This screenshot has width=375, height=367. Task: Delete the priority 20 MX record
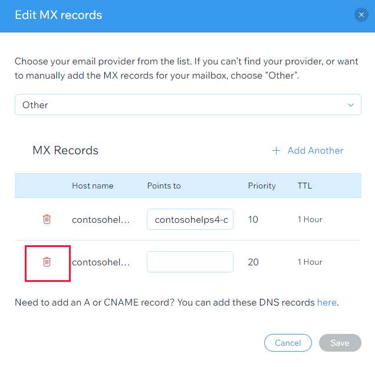click(47, 262)
